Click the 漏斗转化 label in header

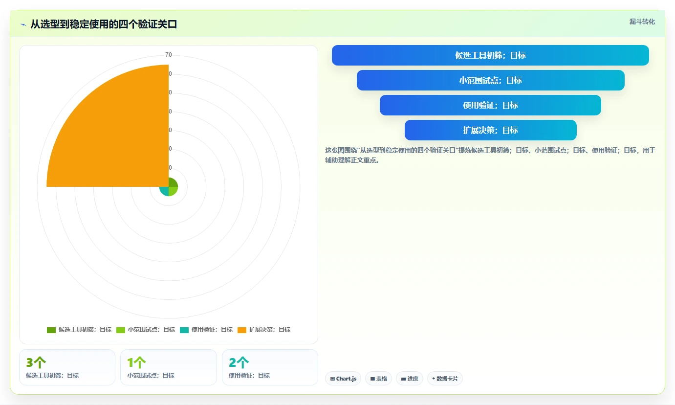pyautogui.click(x=642, y=22)
